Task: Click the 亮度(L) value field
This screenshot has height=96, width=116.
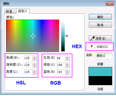Action: coord(28,72)
